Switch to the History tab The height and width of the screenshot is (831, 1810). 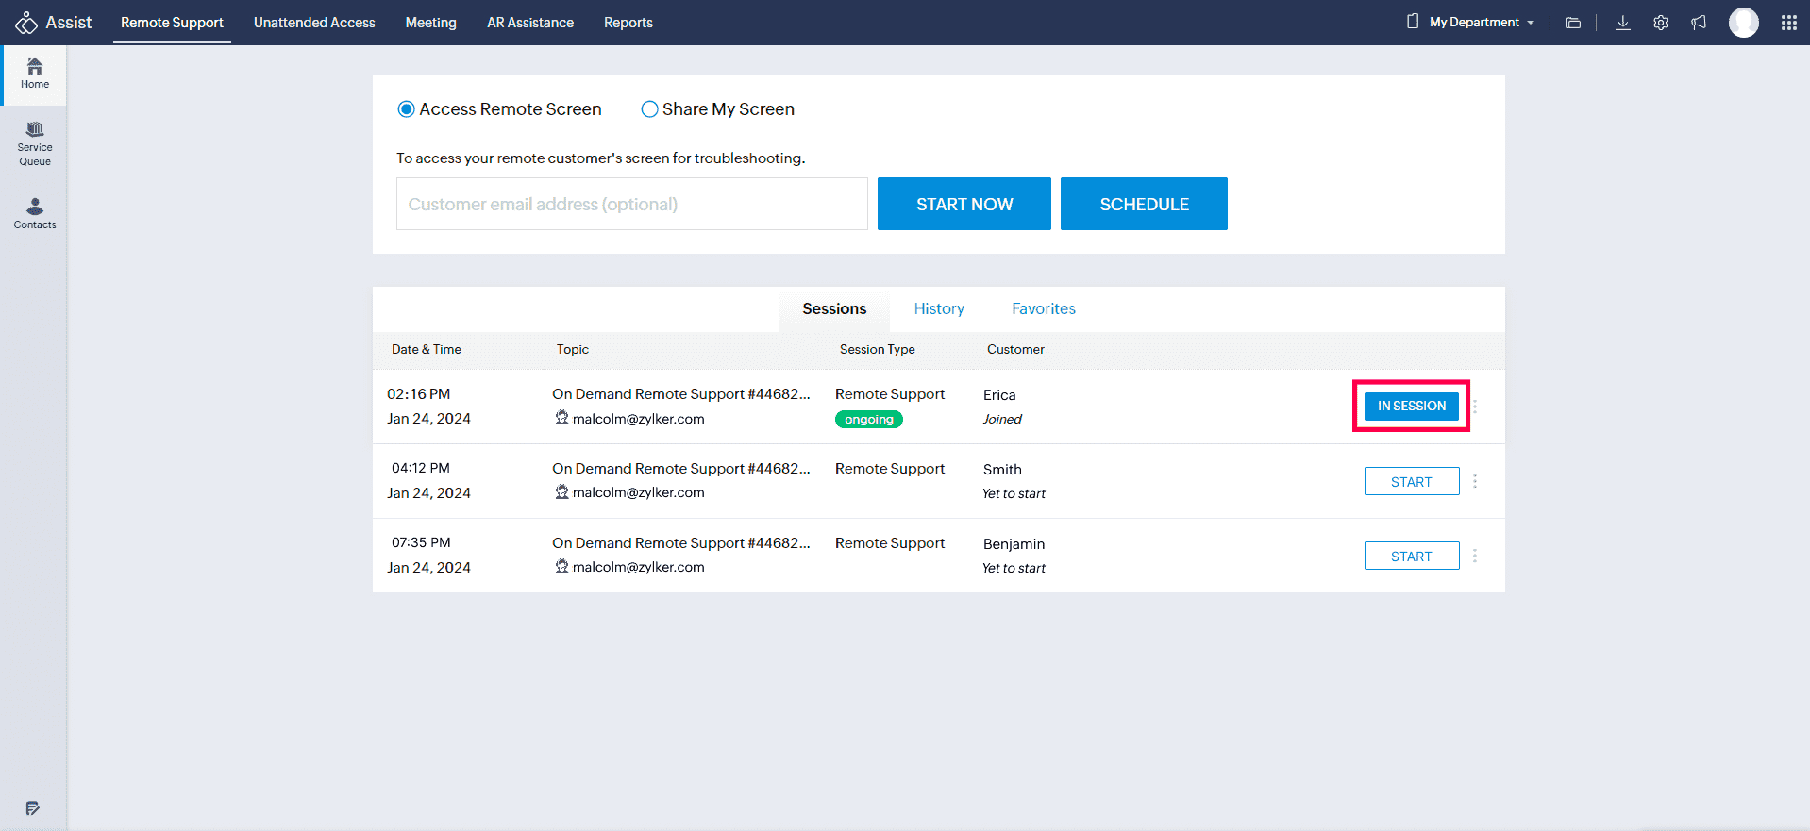tap(939, 308)
